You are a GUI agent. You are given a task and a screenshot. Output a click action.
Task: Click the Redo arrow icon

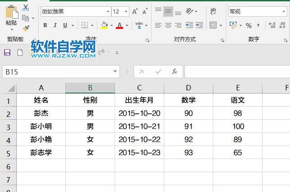coord(101,52)
